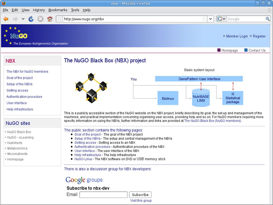Open sidebar Getting access link

click(x=17, y=90)
